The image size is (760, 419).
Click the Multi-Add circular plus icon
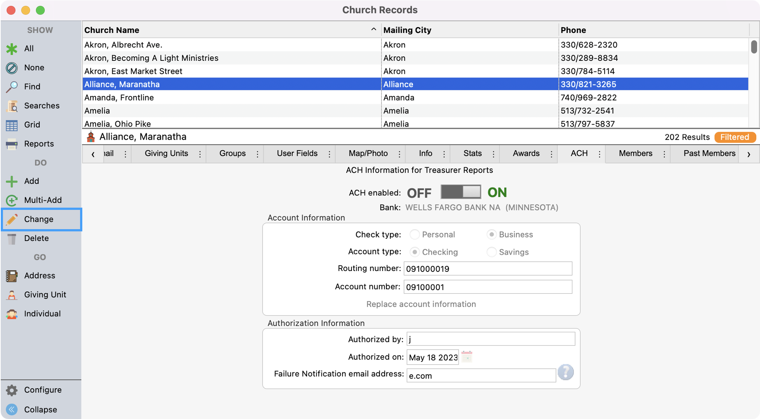pos(12,200)
